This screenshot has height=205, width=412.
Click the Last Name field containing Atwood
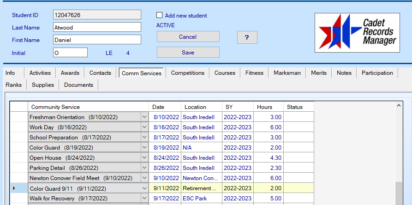pyautogui.click(x=96, y=28)
